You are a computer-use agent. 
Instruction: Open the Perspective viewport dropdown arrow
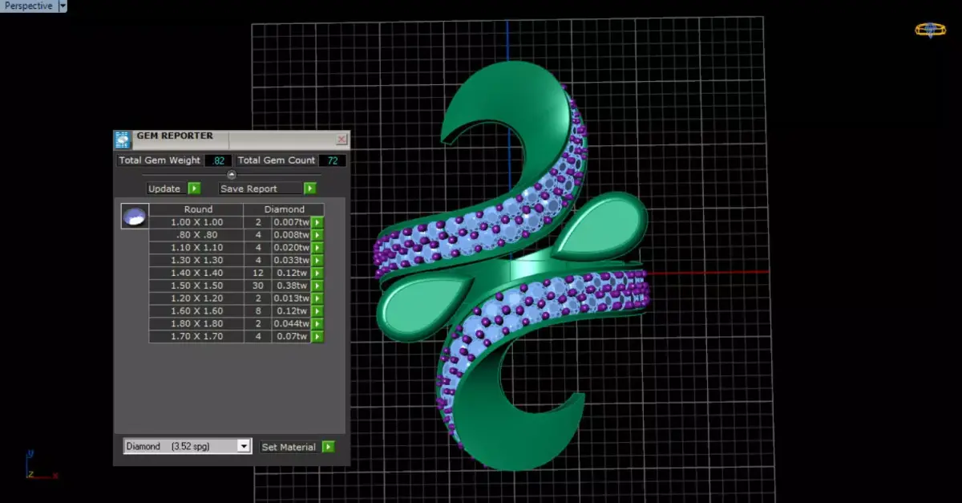tap(63, 6)
